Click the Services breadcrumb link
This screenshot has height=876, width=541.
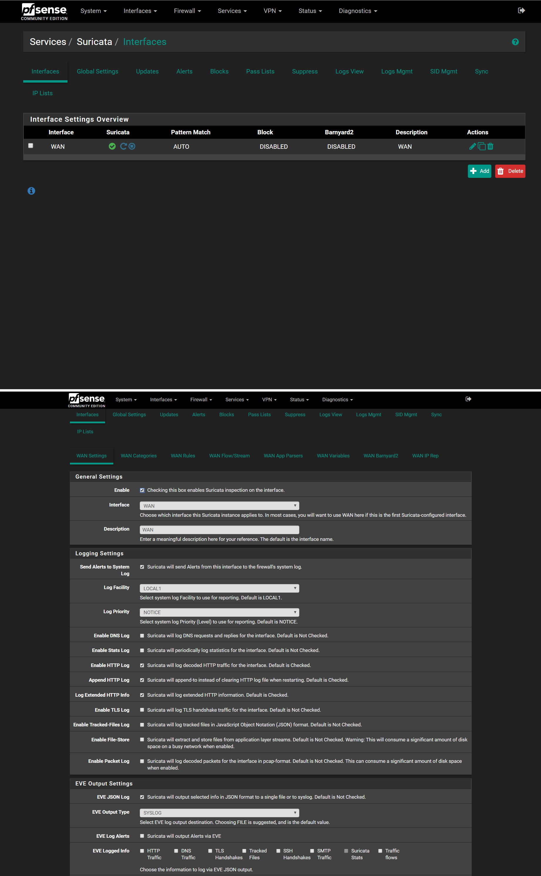pos(48,42)
